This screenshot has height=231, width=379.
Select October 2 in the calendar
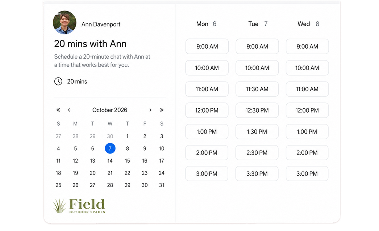(x=145, y=136)
